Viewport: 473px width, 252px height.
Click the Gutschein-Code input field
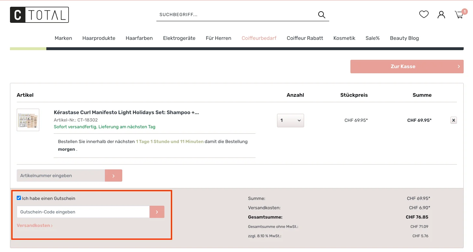tap(83, 212)
